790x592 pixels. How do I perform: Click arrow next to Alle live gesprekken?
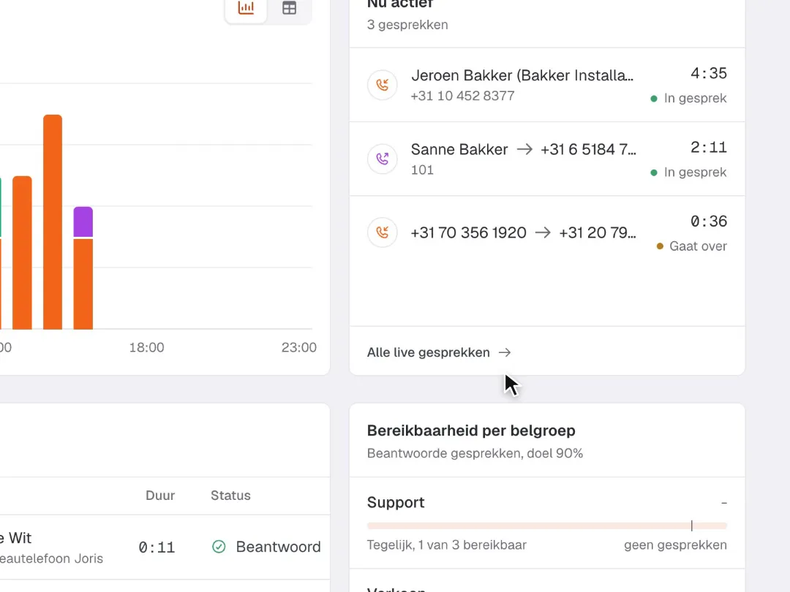point(505,352)
